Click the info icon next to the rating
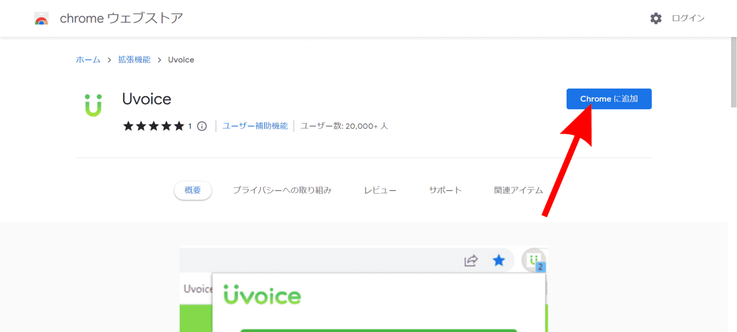737x332 pixels. coord(202,126)
